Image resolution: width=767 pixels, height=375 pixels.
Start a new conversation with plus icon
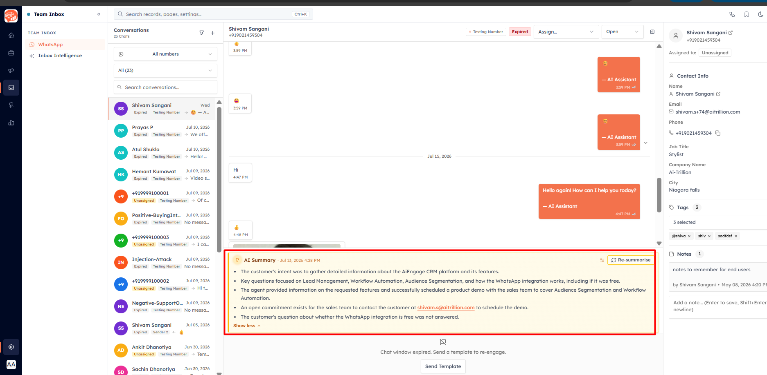click(213, 33)
